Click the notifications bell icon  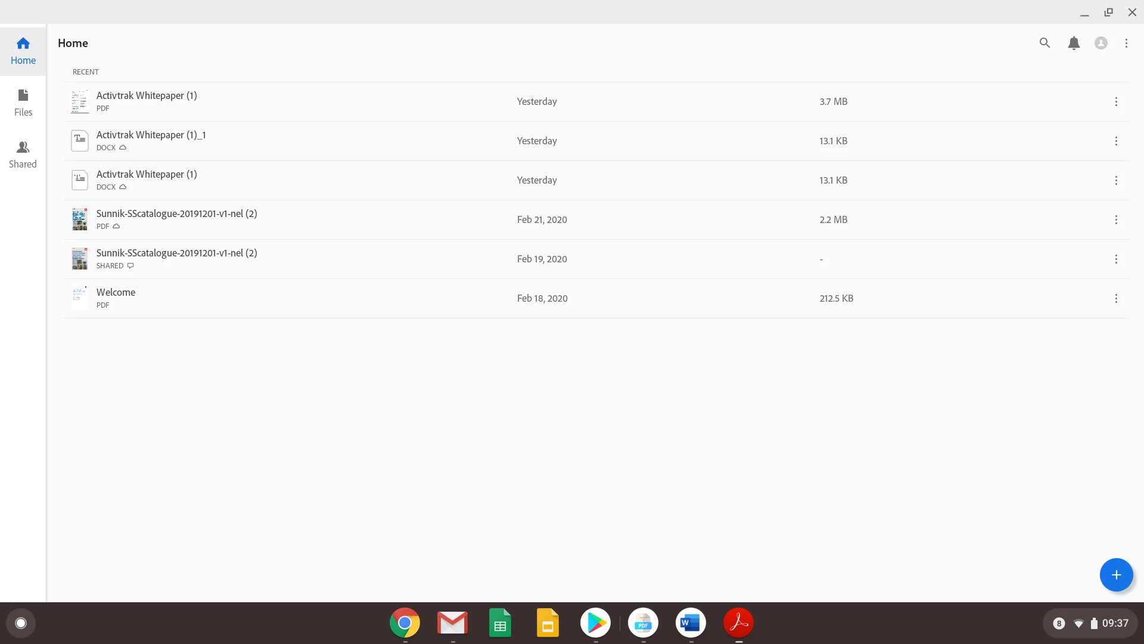[x=1074, y=43]
